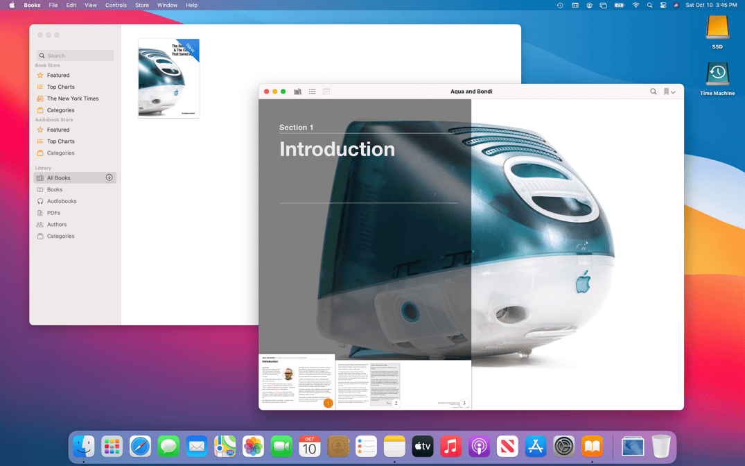The image size is (745, 466).
Task: Focus the Search field in Books sidebar
Action: (75, 55)
